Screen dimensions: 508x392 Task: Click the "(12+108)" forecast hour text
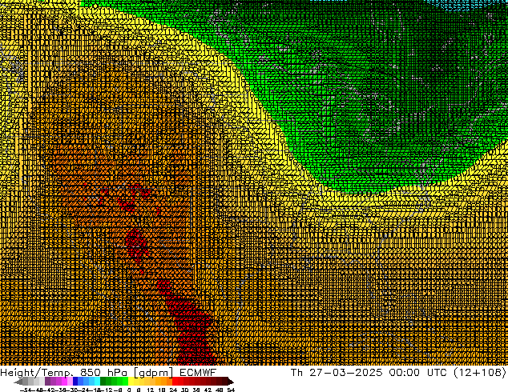(x=481, y=373)
